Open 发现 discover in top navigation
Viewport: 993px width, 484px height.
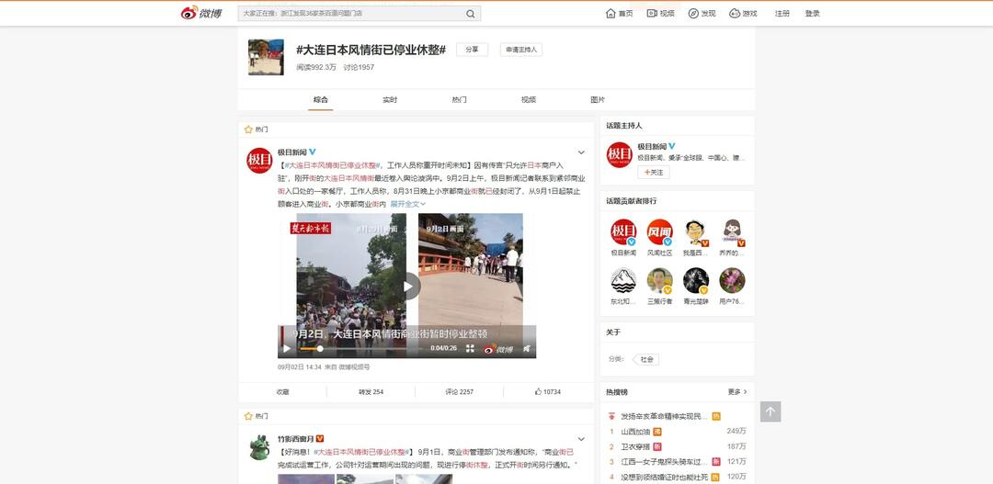[x=702, y=13]
